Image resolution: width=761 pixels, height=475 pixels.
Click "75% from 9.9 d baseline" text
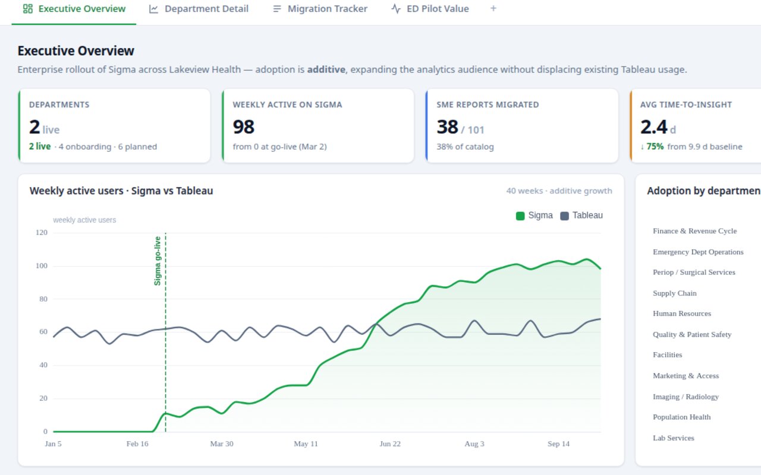point(691,147)
